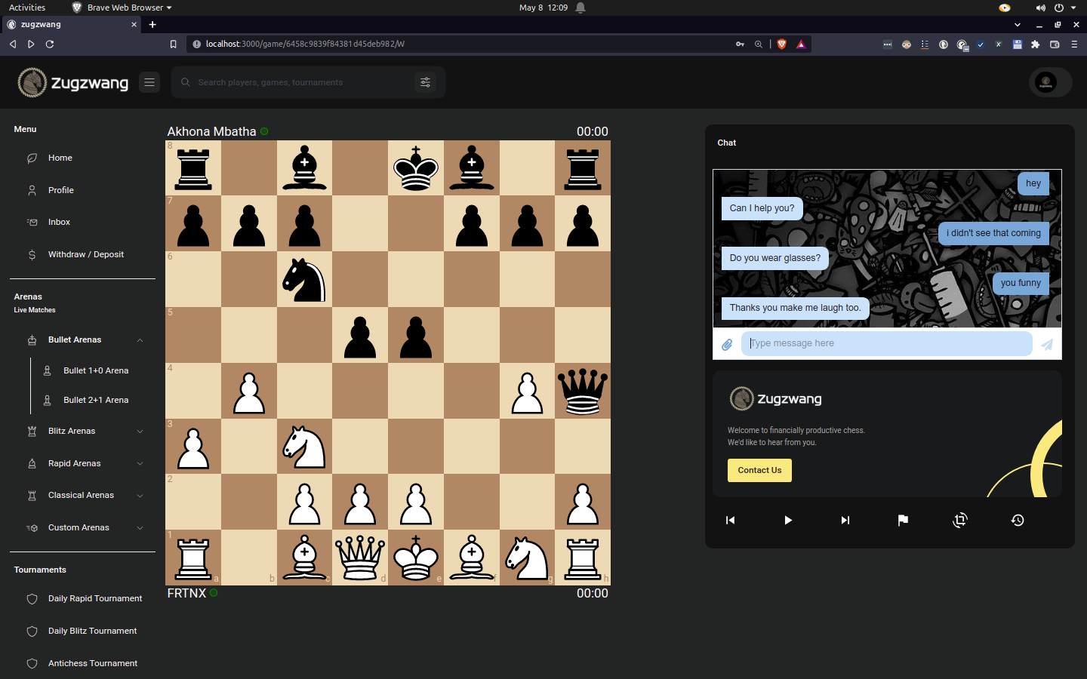Expand the Custom Arenas section
1087x679 pixels.
click(140, 528)
